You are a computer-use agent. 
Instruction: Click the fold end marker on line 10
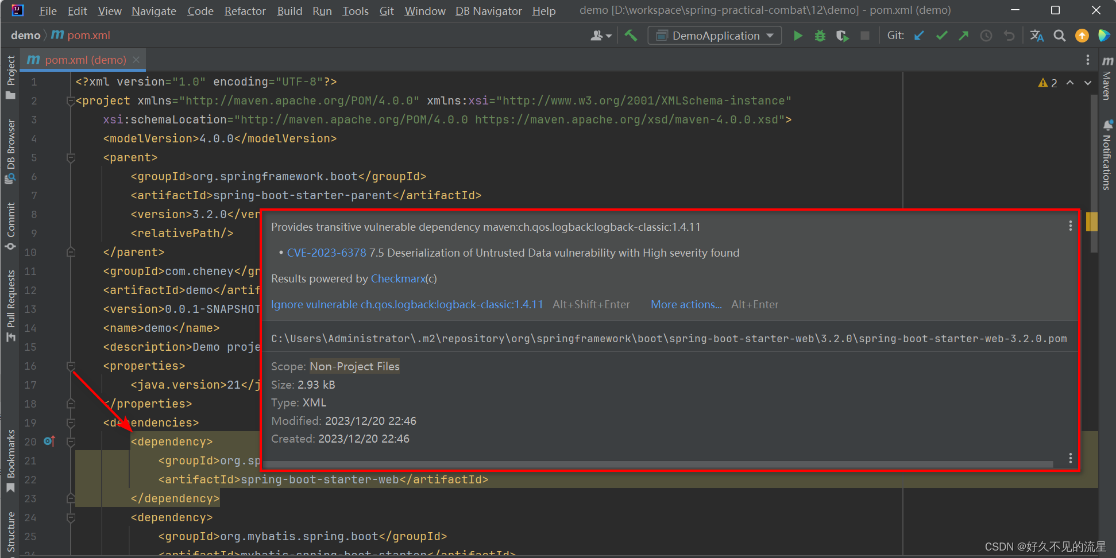click(x=71, y=252)
